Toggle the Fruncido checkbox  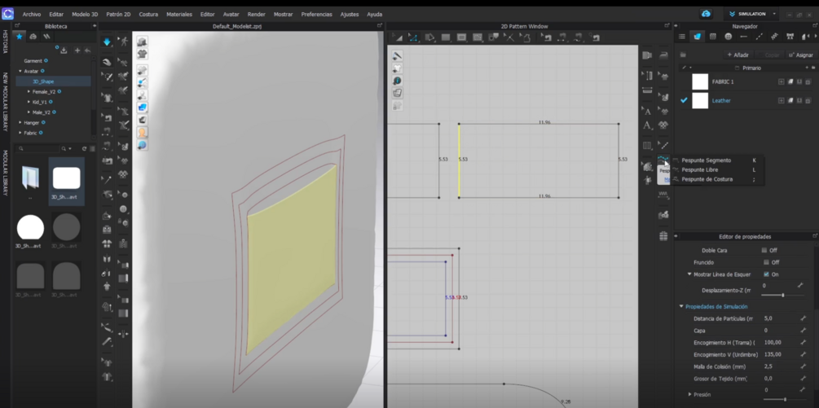click(766, 262)
